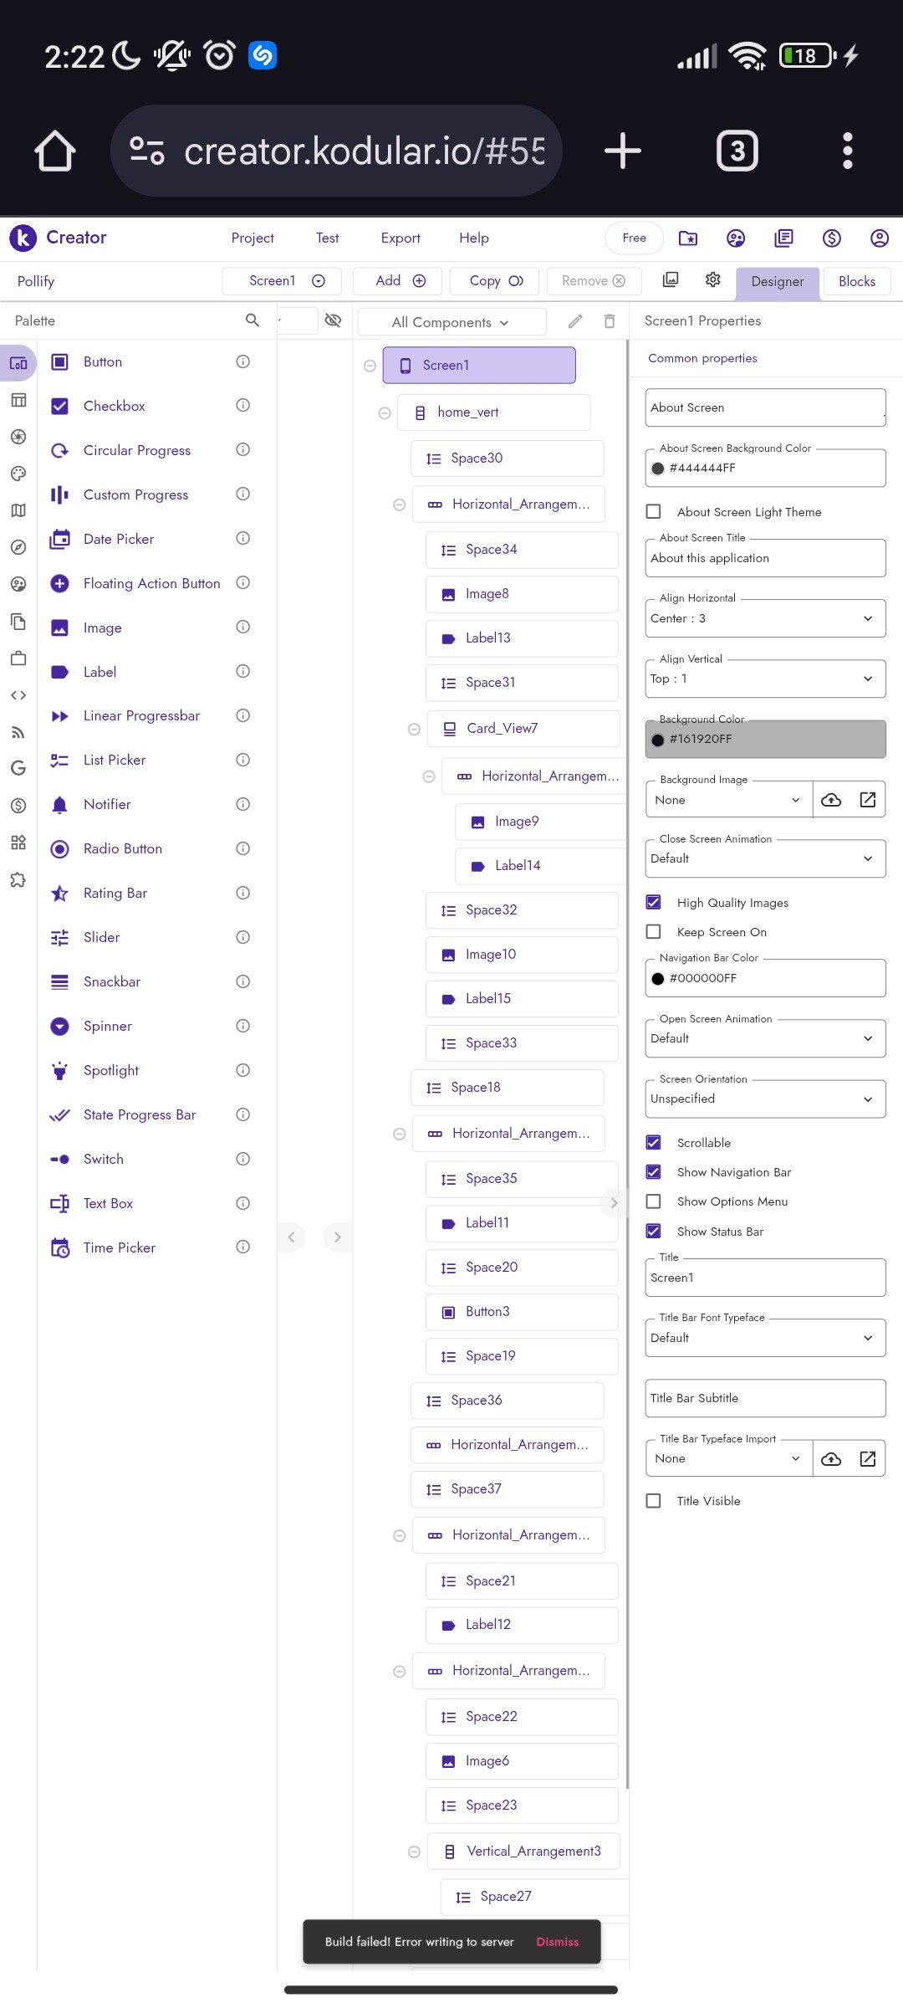Screen dimensions: 903x2008
Task: Open Align Vertical dropdown
Action: pos(765,679)
